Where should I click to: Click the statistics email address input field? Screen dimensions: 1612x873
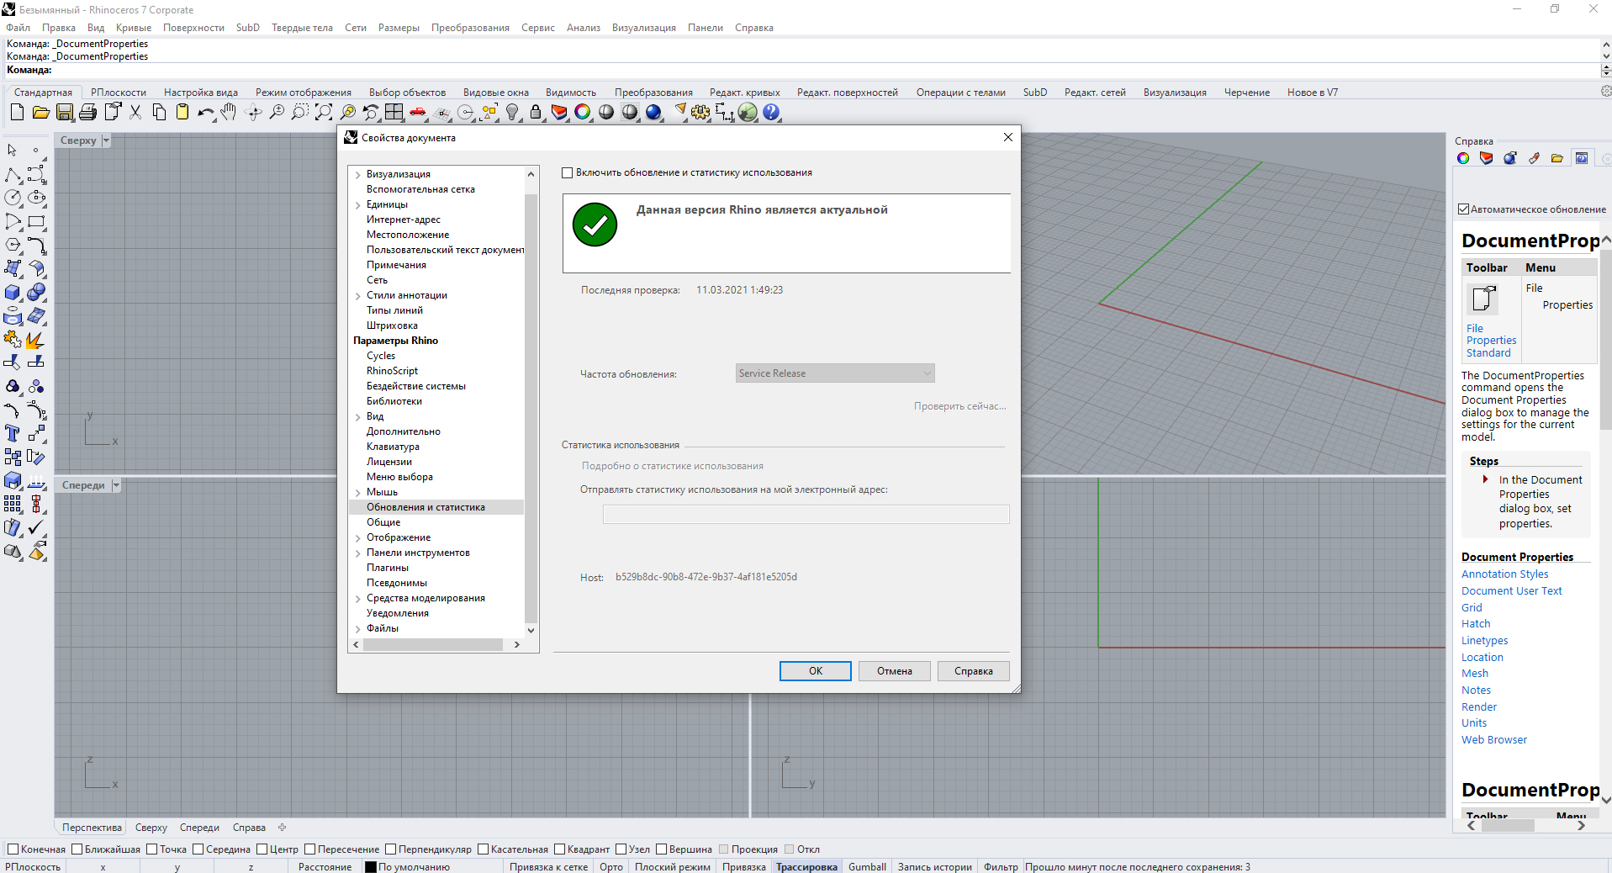[806, 515]
